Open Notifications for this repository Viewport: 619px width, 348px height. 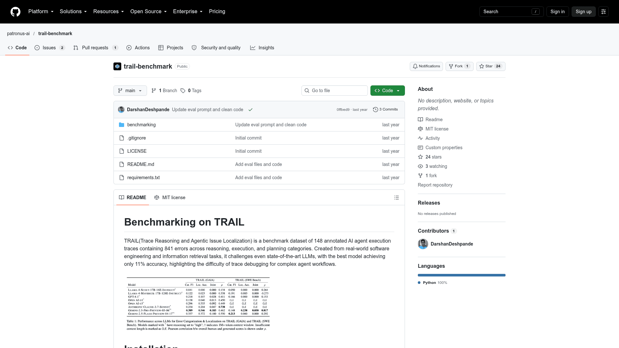click(x=426, y=66)
